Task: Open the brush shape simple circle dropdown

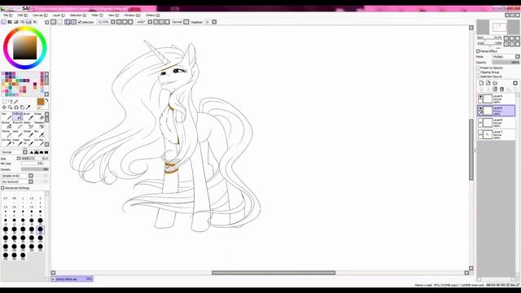Action: tap(17, 176)
